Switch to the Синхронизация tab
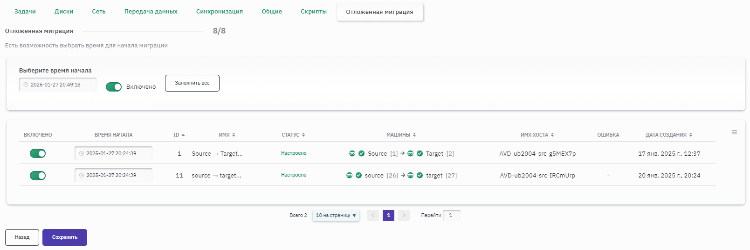The image size is (750, 250). 219,12
